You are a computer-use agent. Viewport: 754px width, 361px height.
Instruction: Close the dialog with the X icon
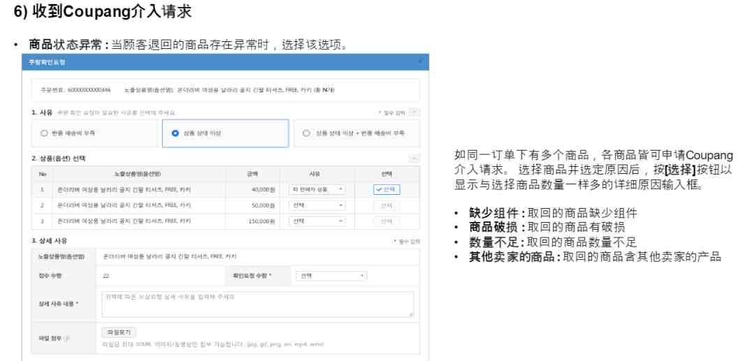click(420, 62)
